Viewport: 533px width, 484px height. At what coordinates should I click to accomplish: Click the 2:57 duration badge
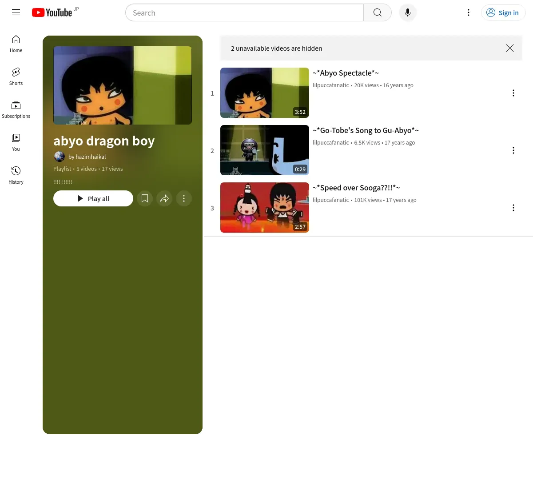300,226
